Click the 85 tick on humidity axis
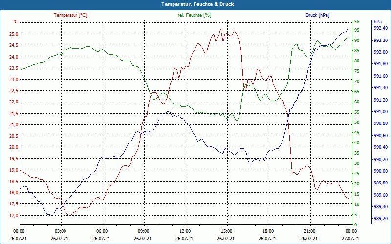Viewport: 391px width, 244px height. 357,51
